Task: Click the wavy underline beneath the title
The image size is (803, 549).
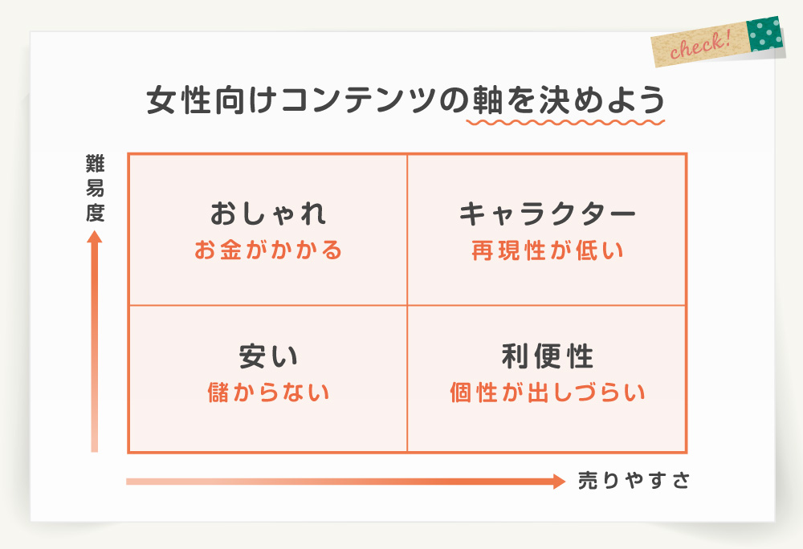Action: (565, 122)
